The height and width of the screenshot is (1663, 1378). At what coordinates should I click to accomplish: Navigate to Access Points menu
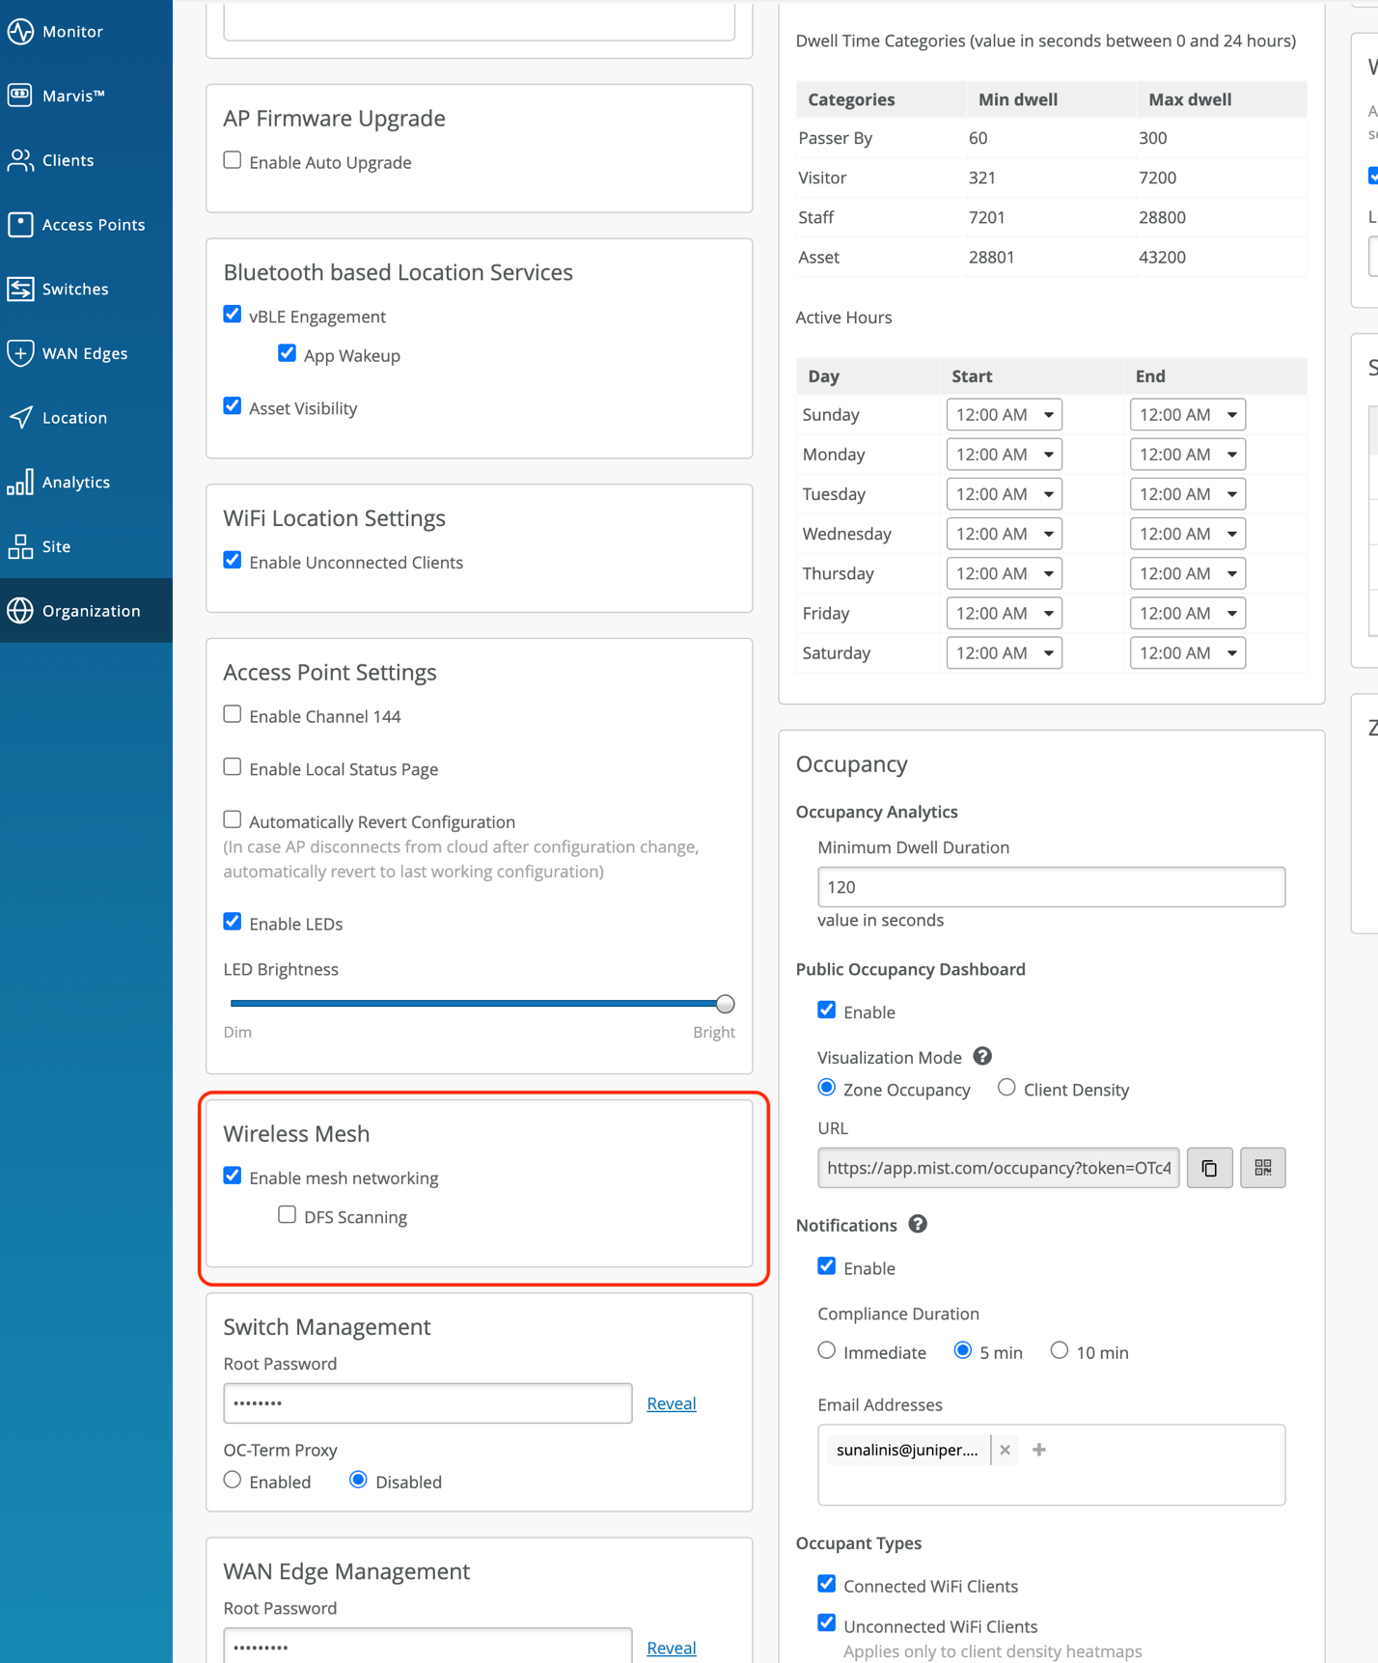pyautogui.click(x=93, y=225)
